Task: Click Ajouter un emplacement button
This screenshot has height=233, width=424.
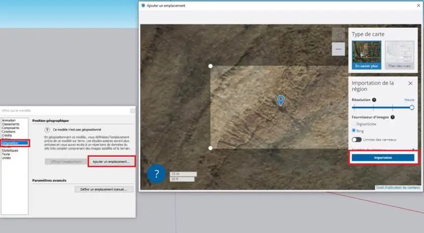Action: (x=111, y=161)
